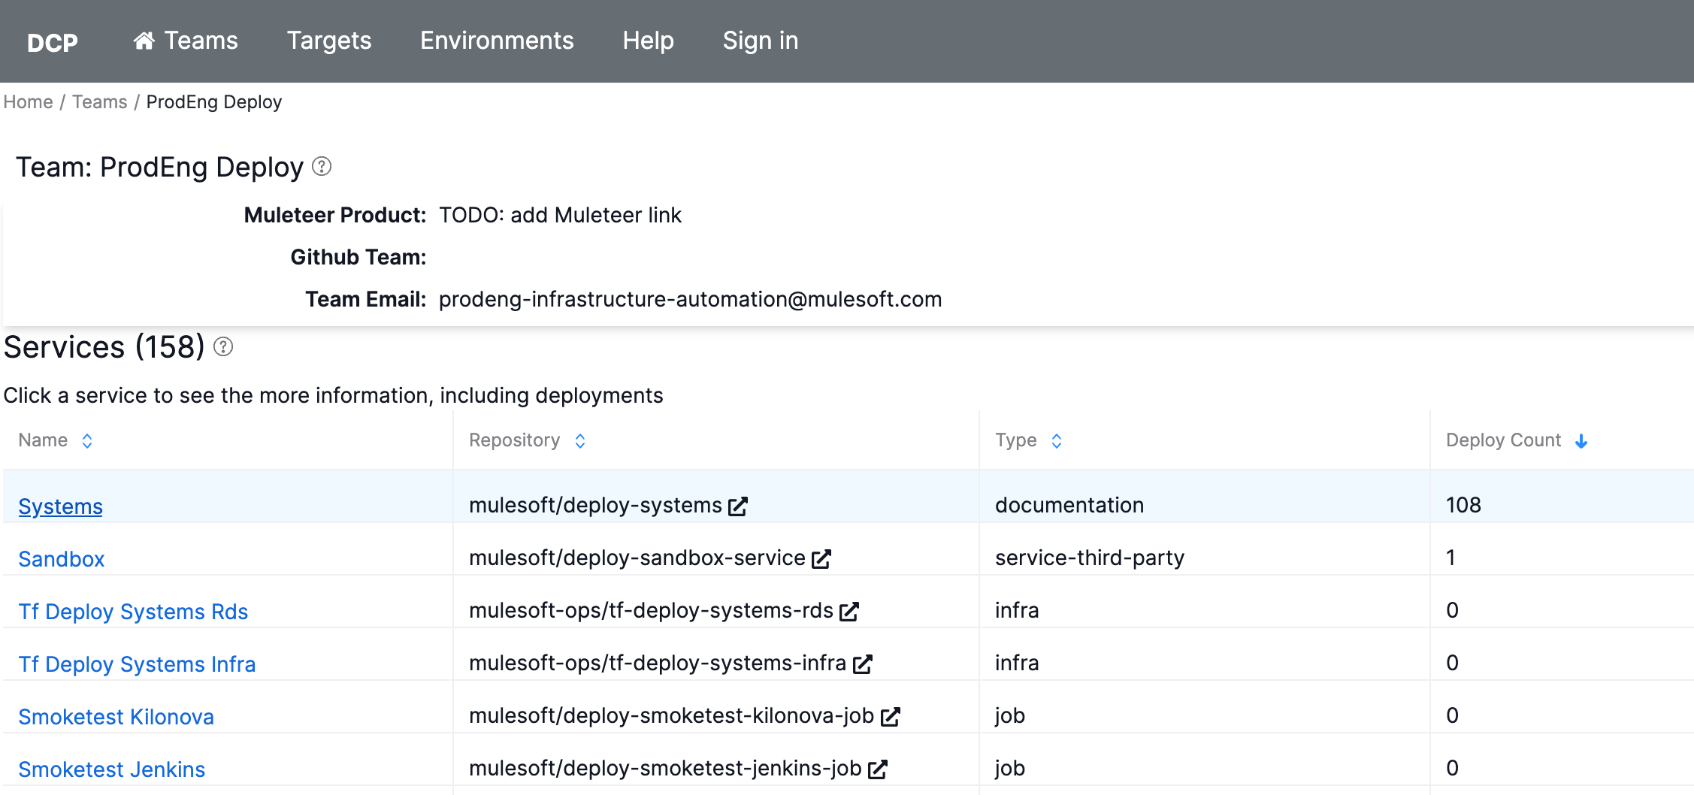Click the team email address text
Viewport: 1694px width, 795px height.
(x=690, y=299)
